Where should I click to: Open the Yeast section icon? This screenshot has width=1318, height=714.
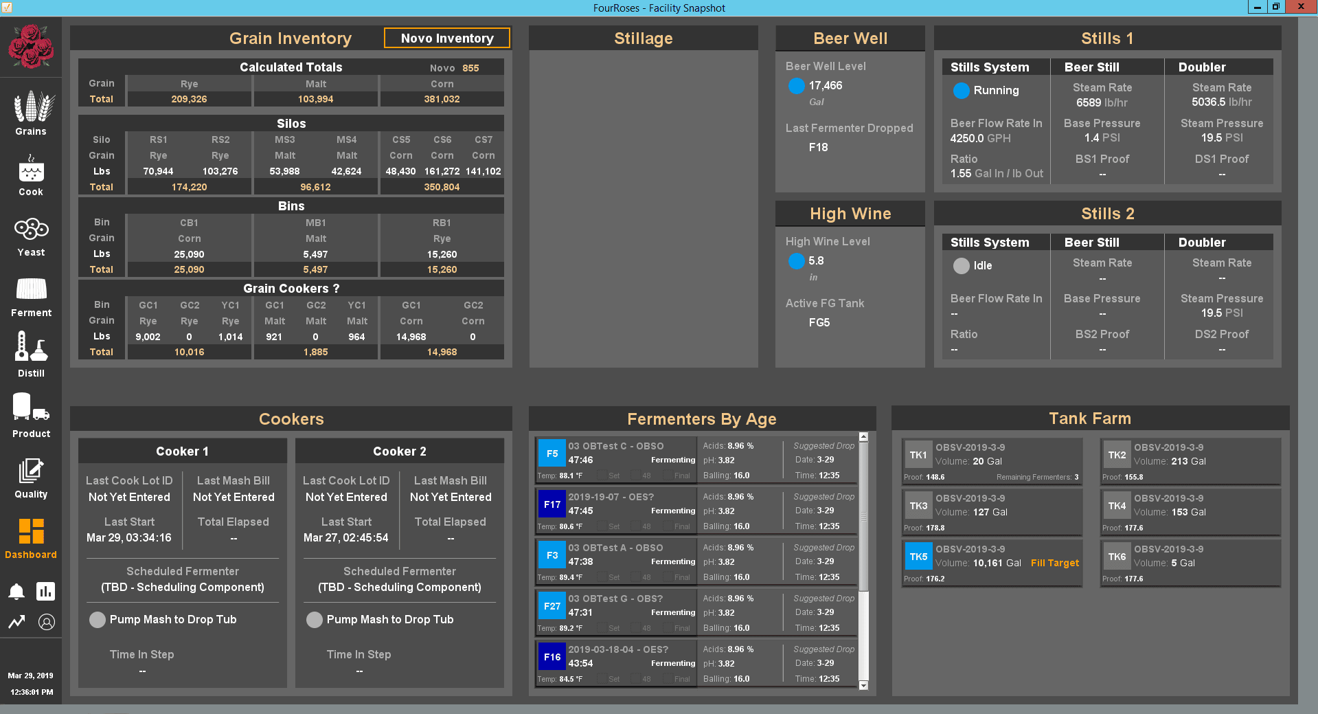pos(31,237)
